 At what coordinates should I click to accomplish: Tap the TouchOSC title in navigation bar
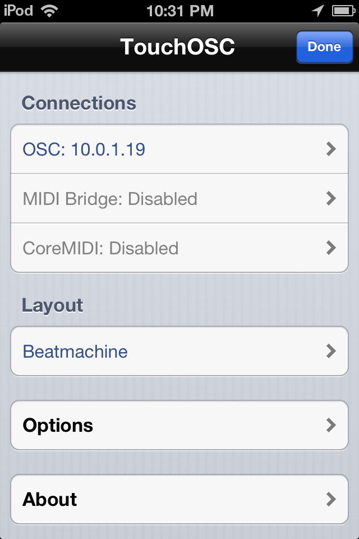pos(177,47)
